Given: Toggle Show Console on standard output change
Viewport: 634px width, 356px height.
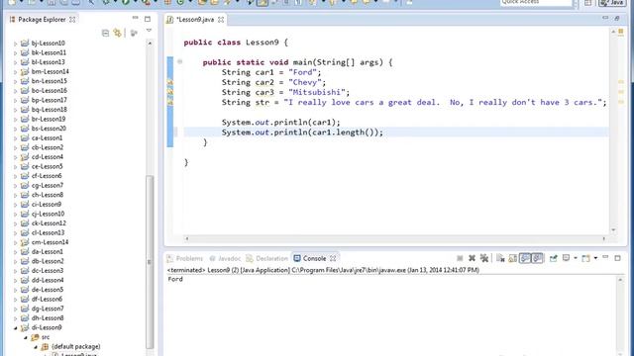Looking at the screenshot, I should click(x=525, y=258).
